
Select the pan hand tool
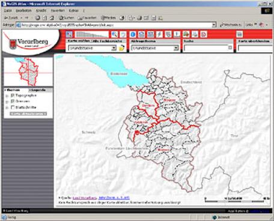coord(123,34)
